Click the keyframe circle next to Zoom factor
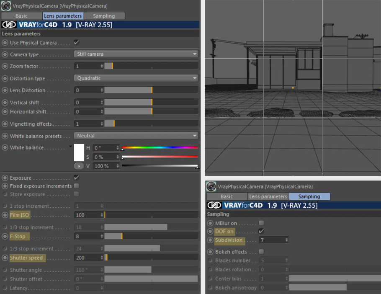The image size is (381, 294). coord(5,66)
